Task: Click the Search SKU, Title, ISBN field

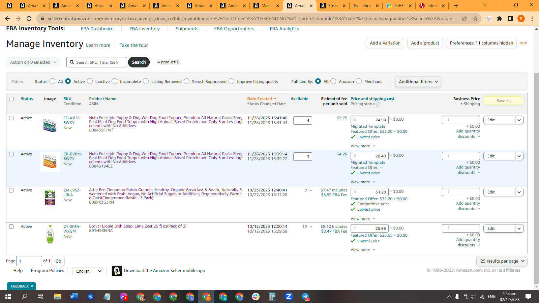Action: pos(97,62)
